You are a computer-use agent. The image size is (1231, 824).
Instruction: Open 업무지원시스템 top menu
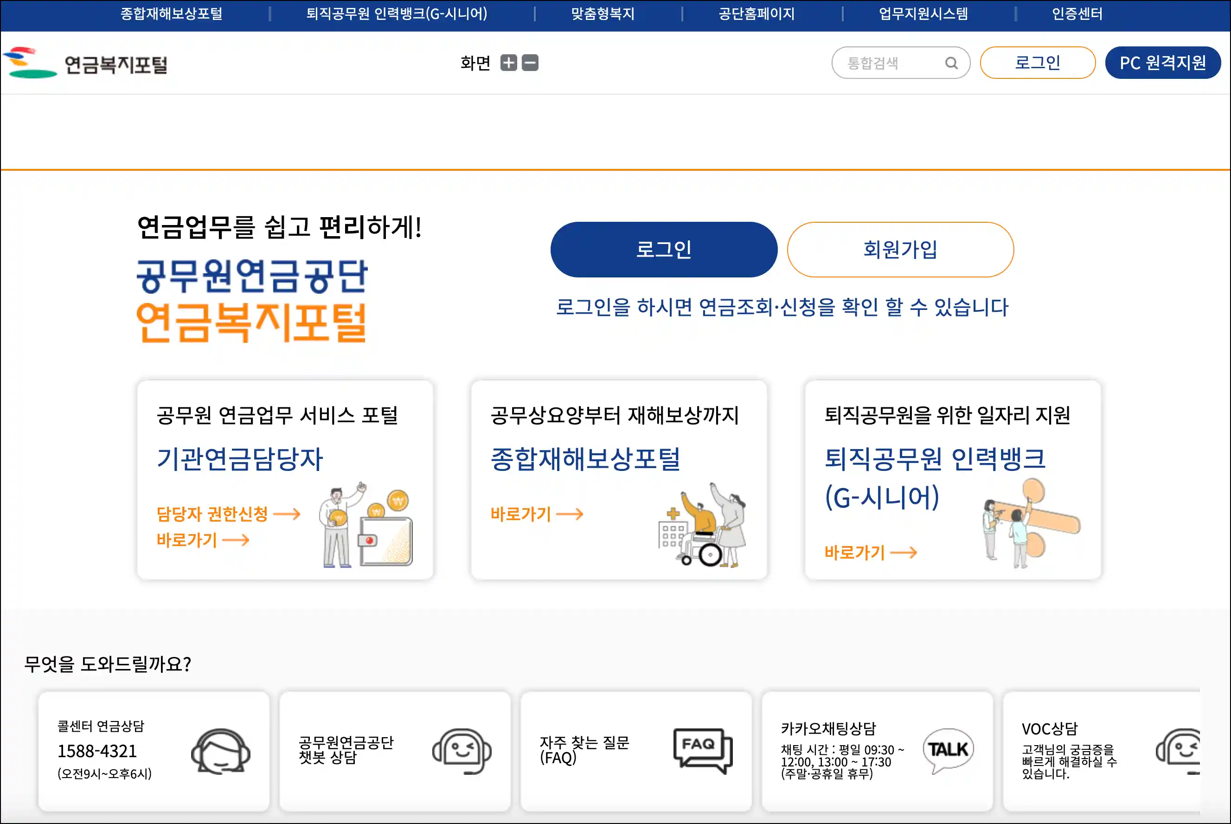coord(923,13)
